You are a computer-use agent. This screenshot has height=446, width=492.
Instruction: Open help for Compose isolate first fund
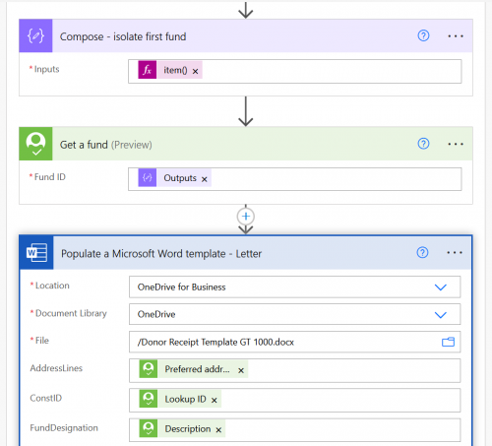(423, 35)
